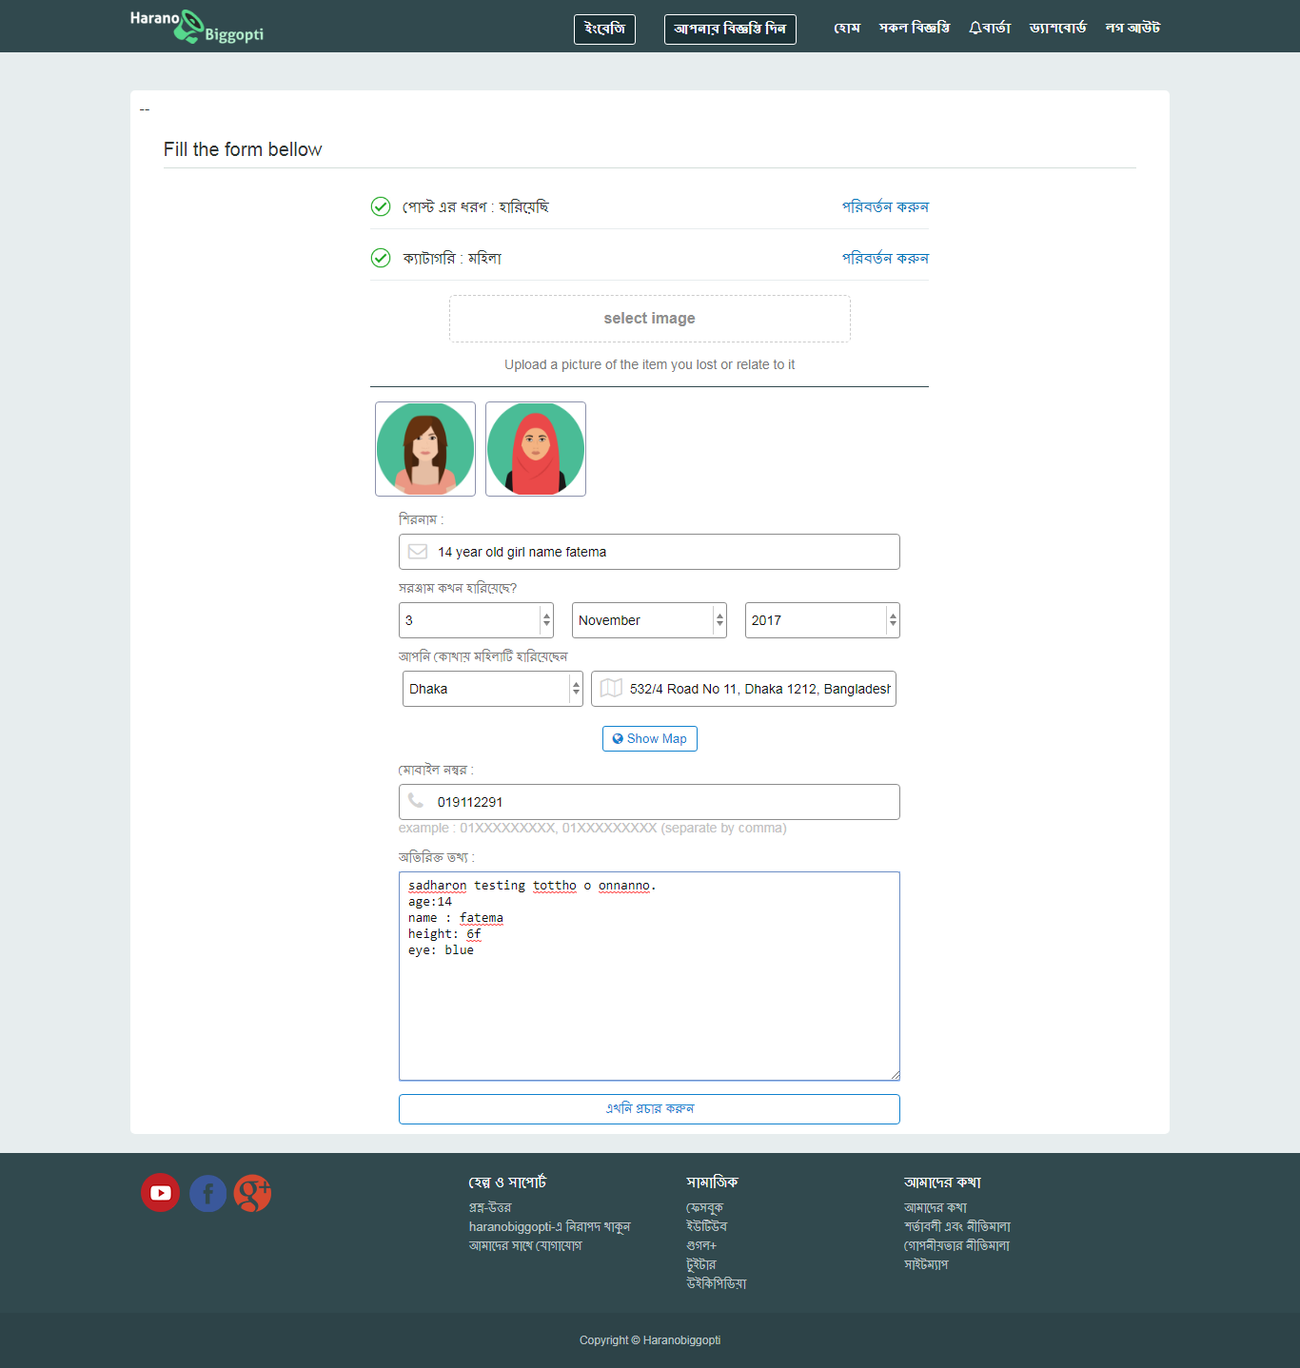Open the YouTube icon in the footer

pos(161,1193)
